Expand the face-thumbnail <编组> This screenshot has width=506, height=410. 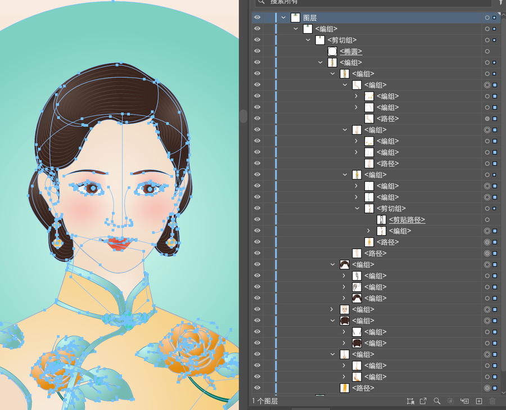coord(332,309)
